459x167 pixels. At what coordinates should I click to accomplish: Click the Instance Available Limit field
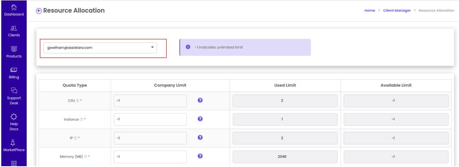(x=396, y=119)
